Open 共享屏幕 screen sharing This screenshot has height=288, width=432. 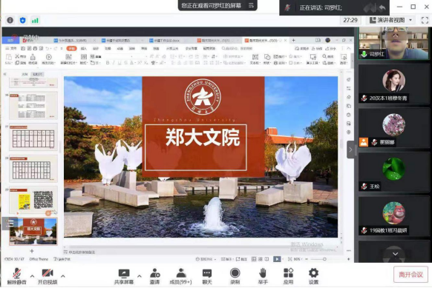click(124, 276)
